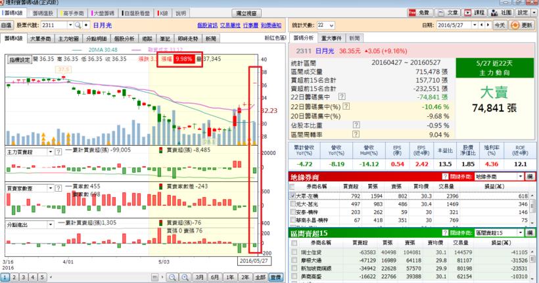This screenshot has height=283, width=539.
Task: Click small button right of 地緣券商 dropdown
Action: coord(530,177)
